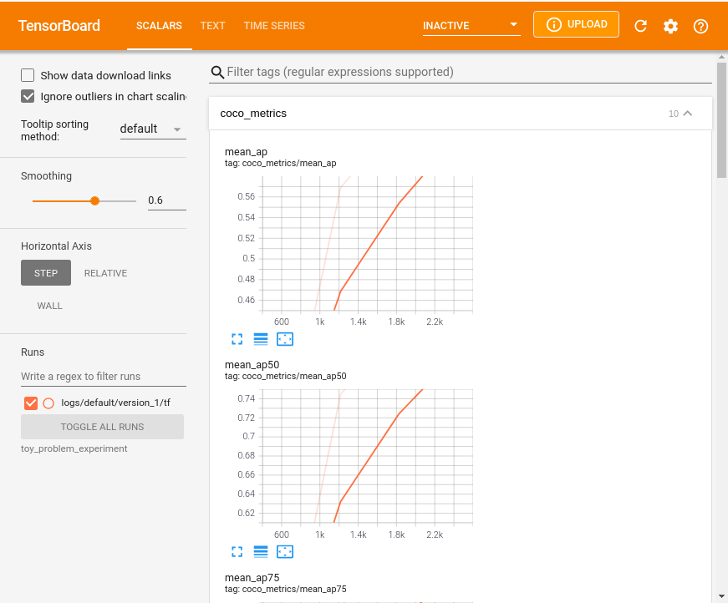The image size is (728, 608).
Task: Open the INACTIVE dashboards dropdown
Action: pyautogui.click(x=471, y=26)
